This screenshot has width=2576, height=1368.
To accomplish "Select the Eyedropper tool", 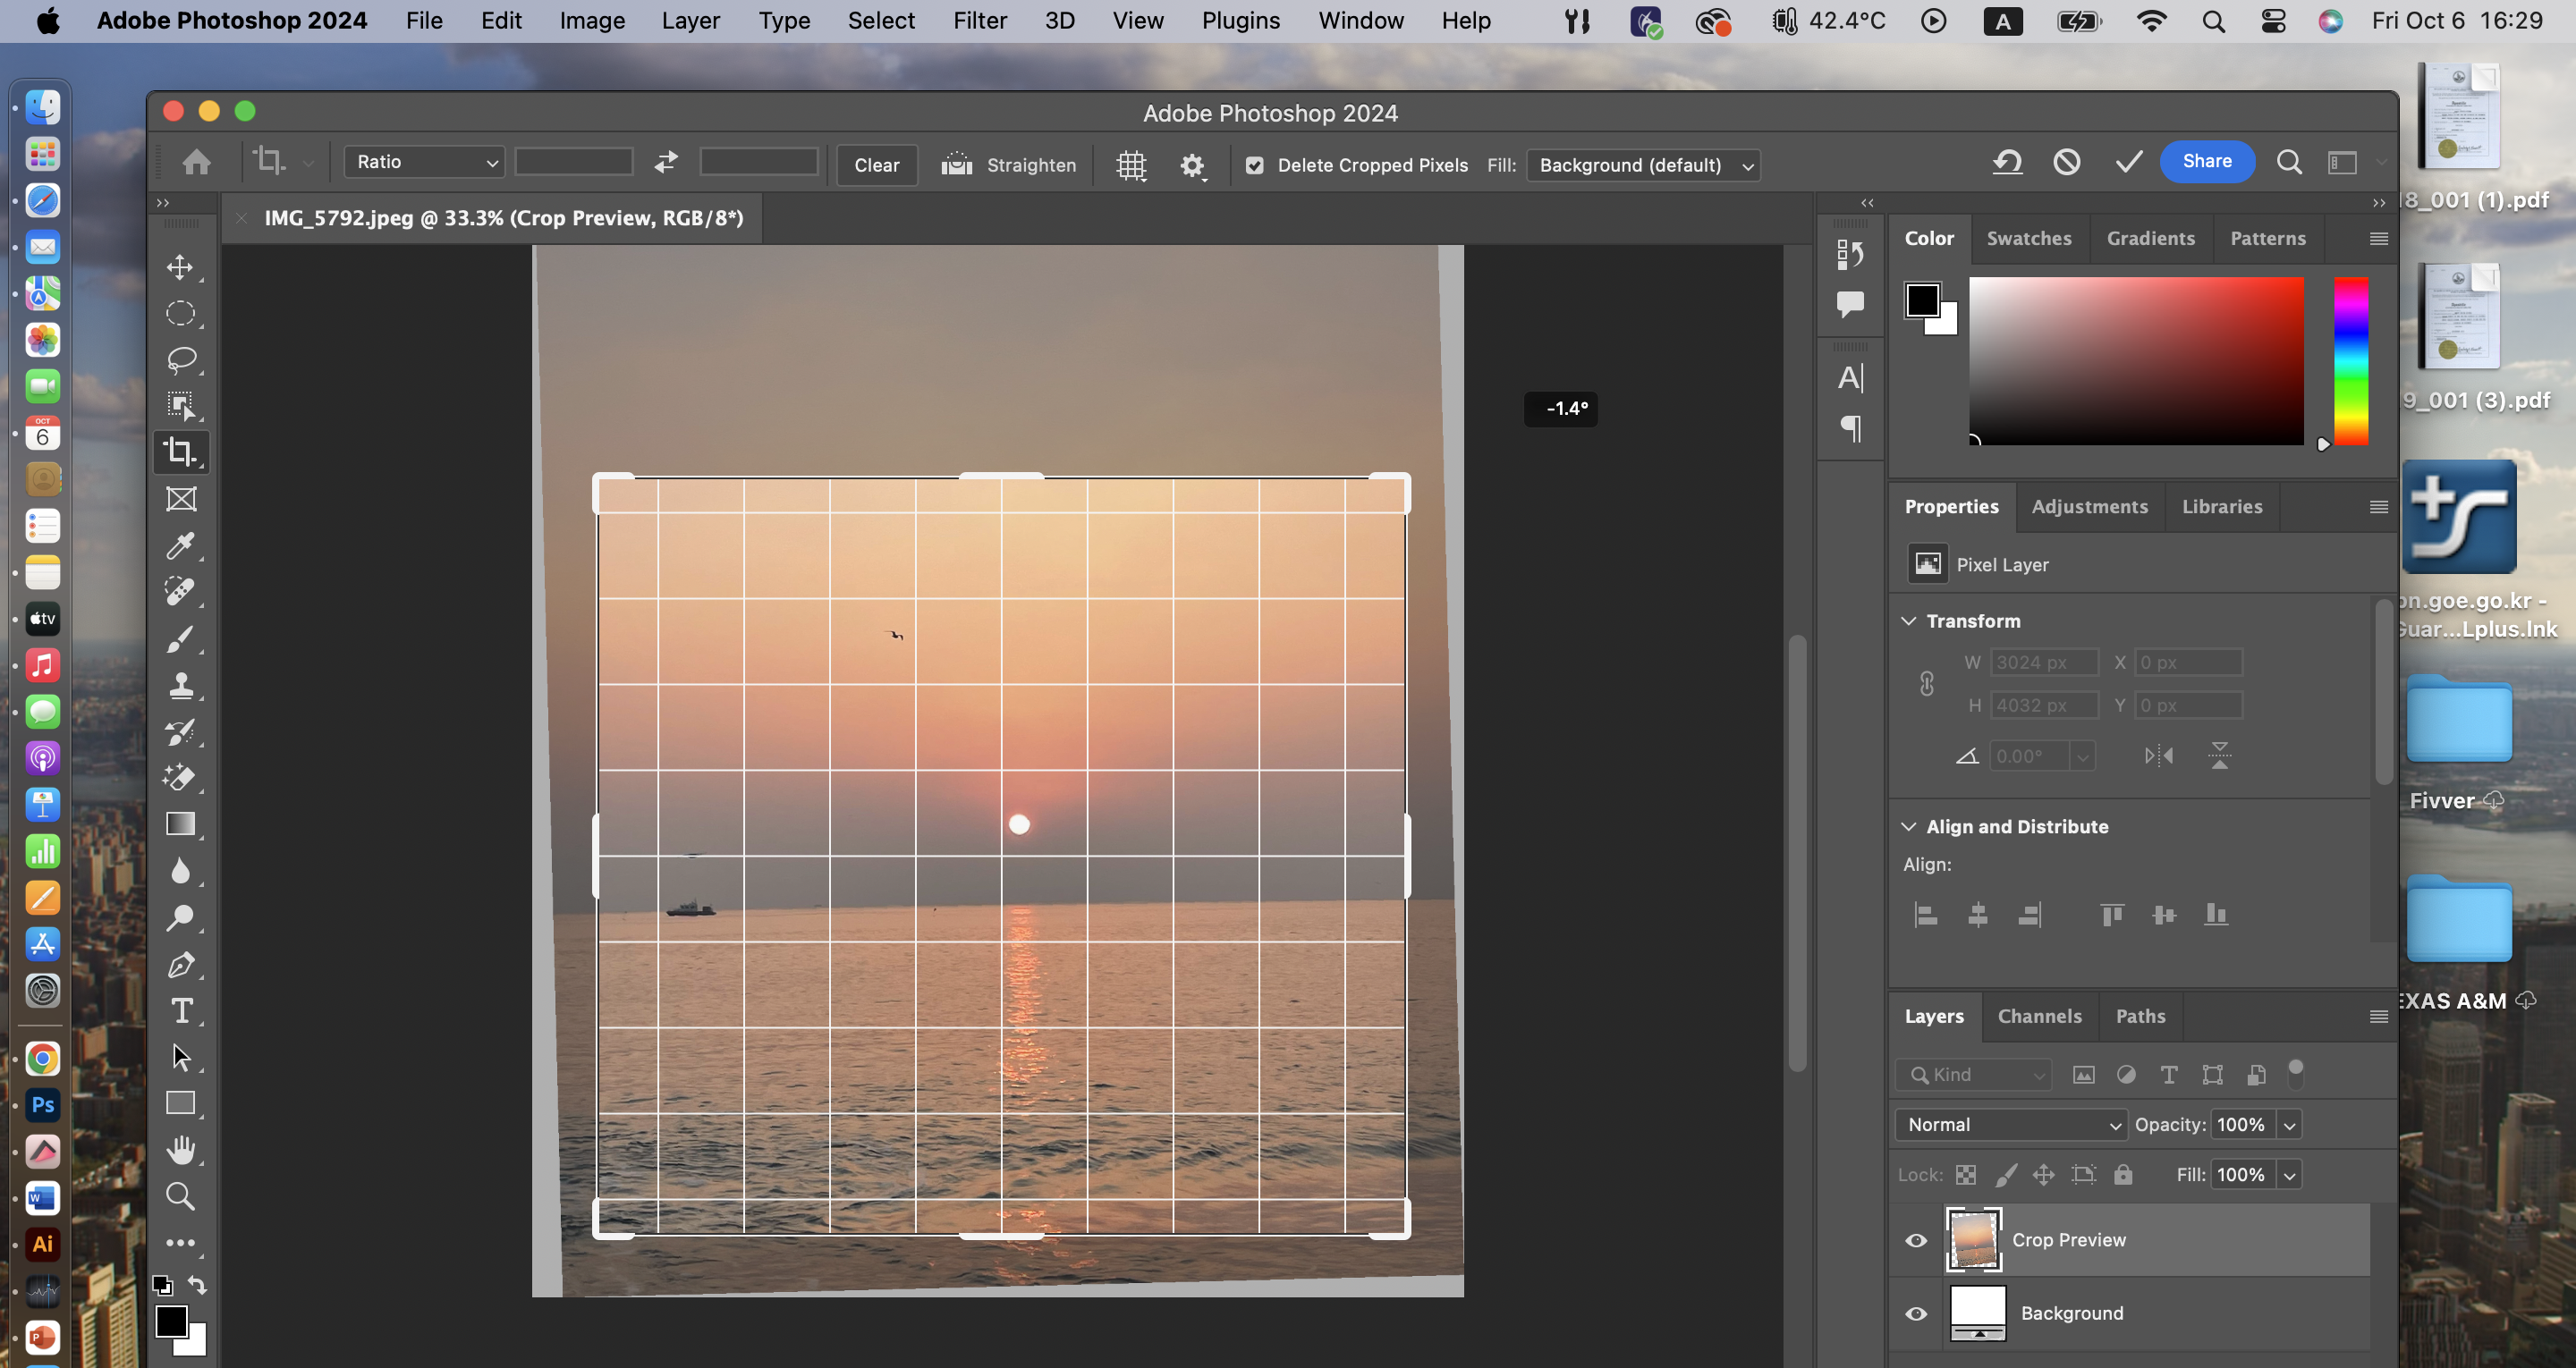I will coord(181,546).
